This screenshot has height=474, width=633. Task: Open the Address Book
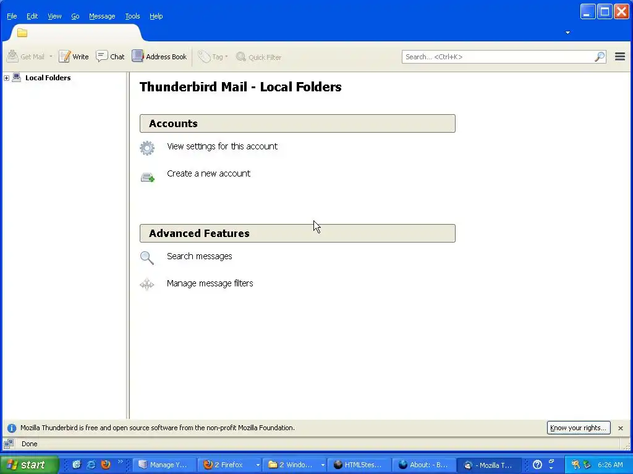[x=159, y=57]
